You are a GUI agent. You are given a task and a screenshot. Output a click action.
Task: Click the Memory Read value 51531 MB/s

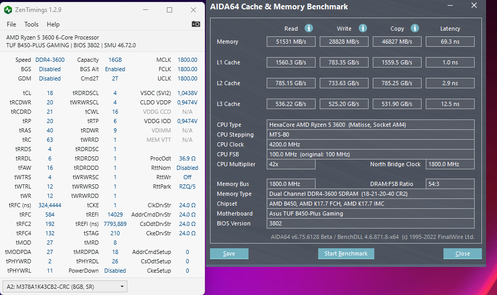(291, 42)
